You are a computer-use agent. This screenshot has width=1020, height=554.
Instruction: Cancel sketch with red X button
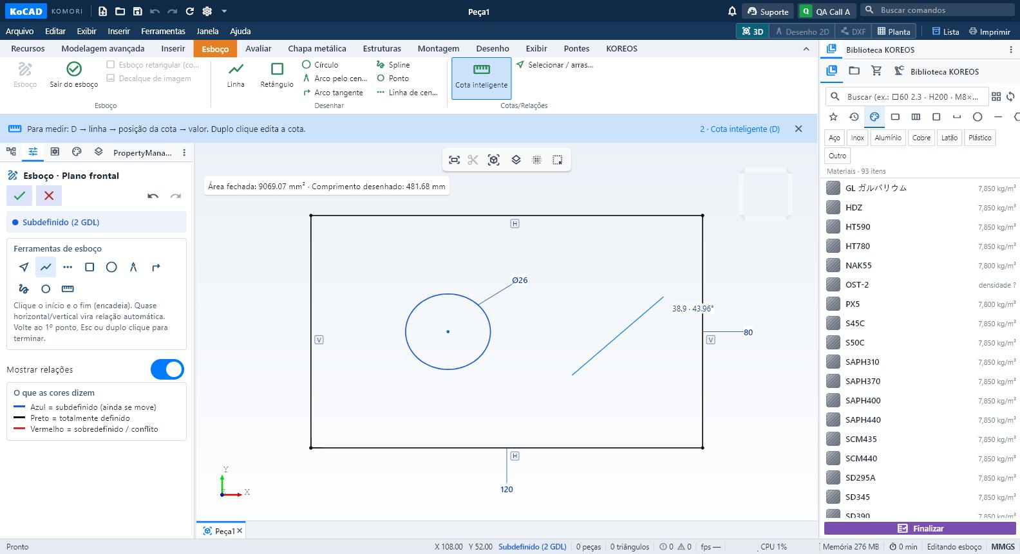click(49, 196)
